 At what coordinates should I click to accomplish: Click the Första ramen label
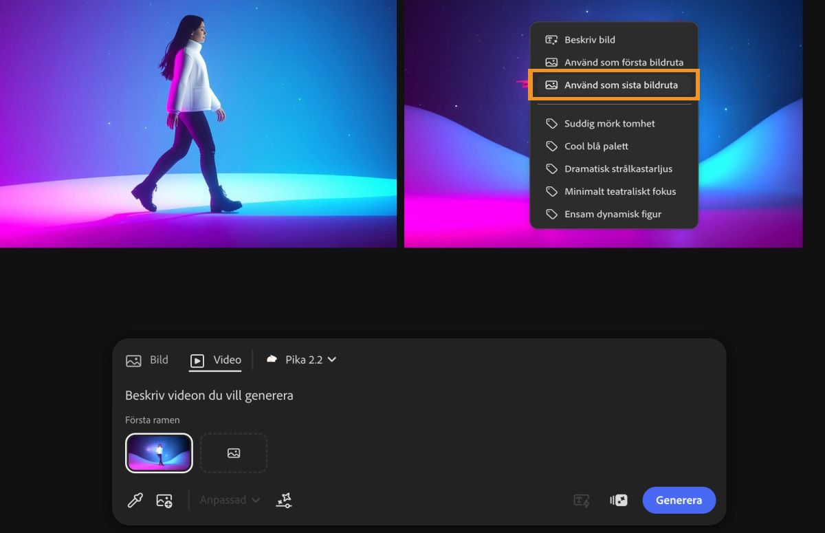coord(152,420)
